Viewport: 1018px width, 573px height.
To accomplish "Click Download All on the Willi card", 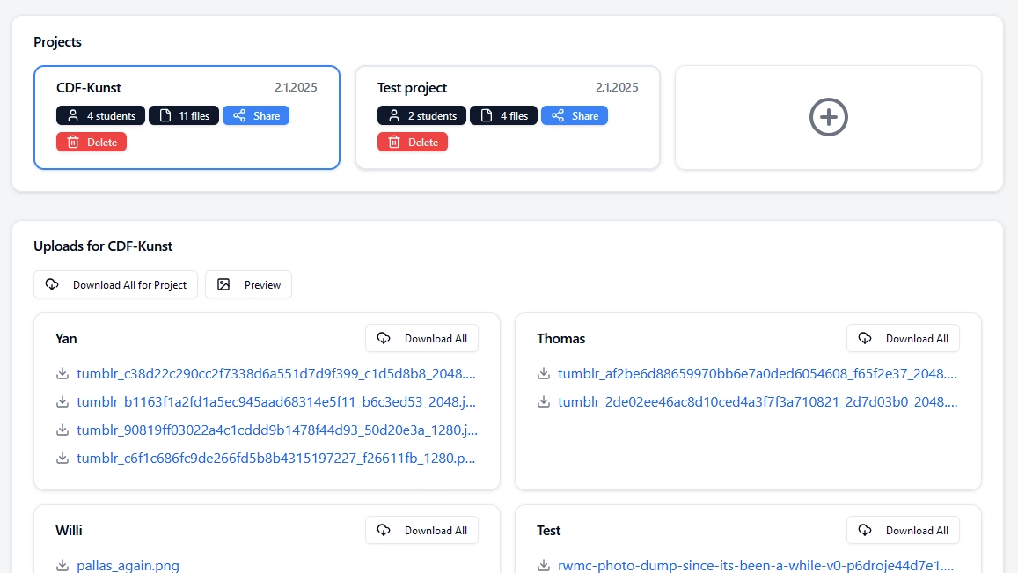I will 421,530.
